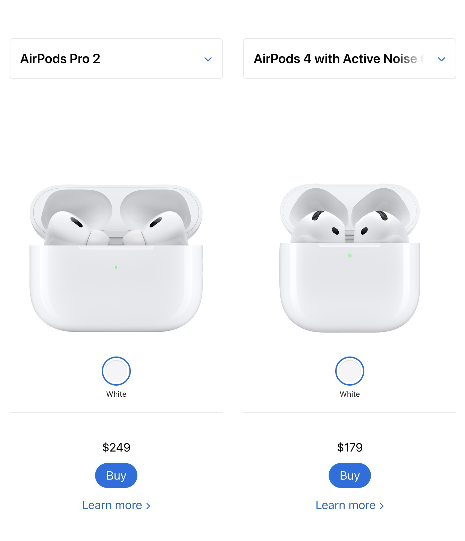Click arrow icon beside right Learn more
Screen dimensions: 465x541
point(382,506)
